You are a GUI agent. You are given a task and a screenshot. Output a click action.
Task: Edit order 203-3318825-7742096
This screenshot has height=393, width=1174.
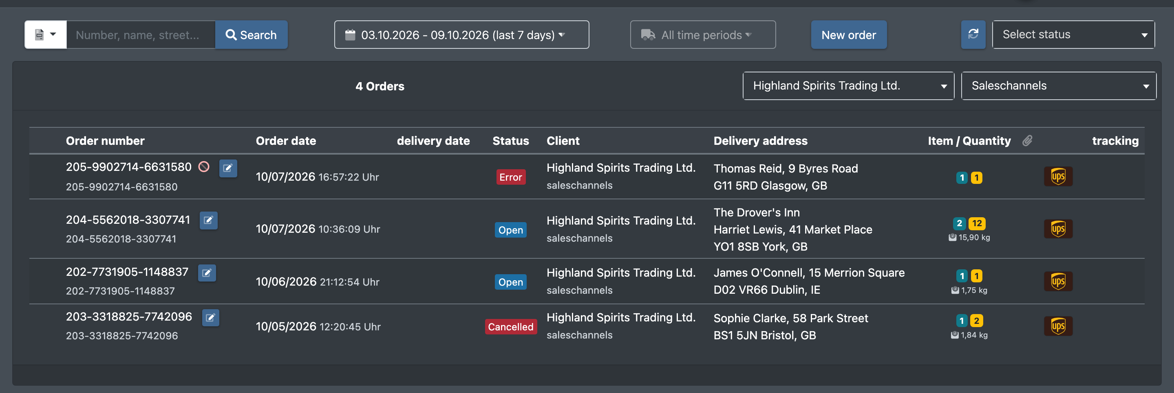click(x=211, y=317)
